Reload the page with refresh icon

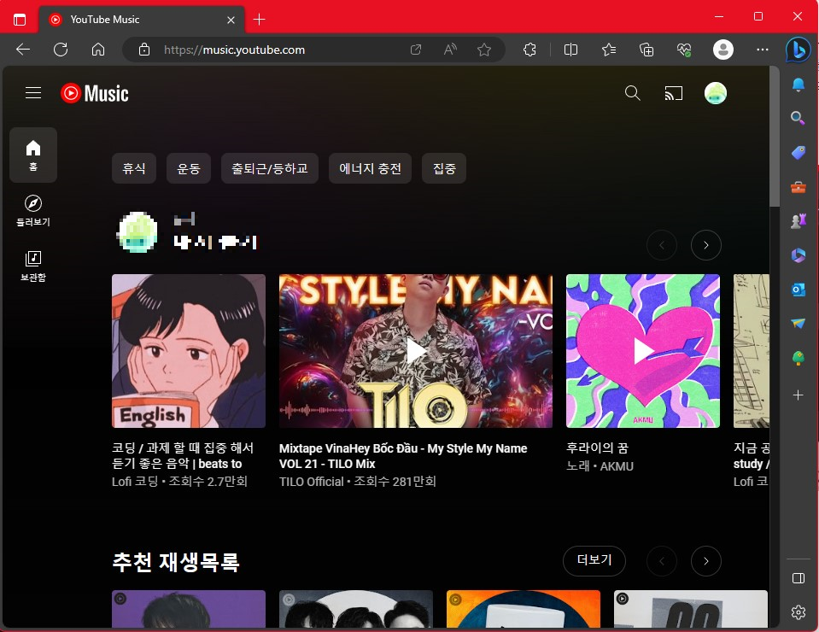[x=61, y=50]
